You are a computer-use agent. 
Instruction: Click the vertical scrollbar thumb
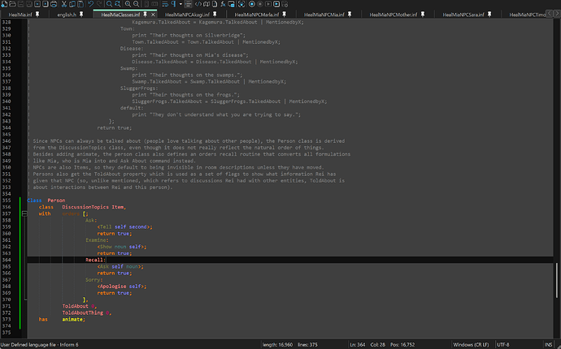click(557, 280)
